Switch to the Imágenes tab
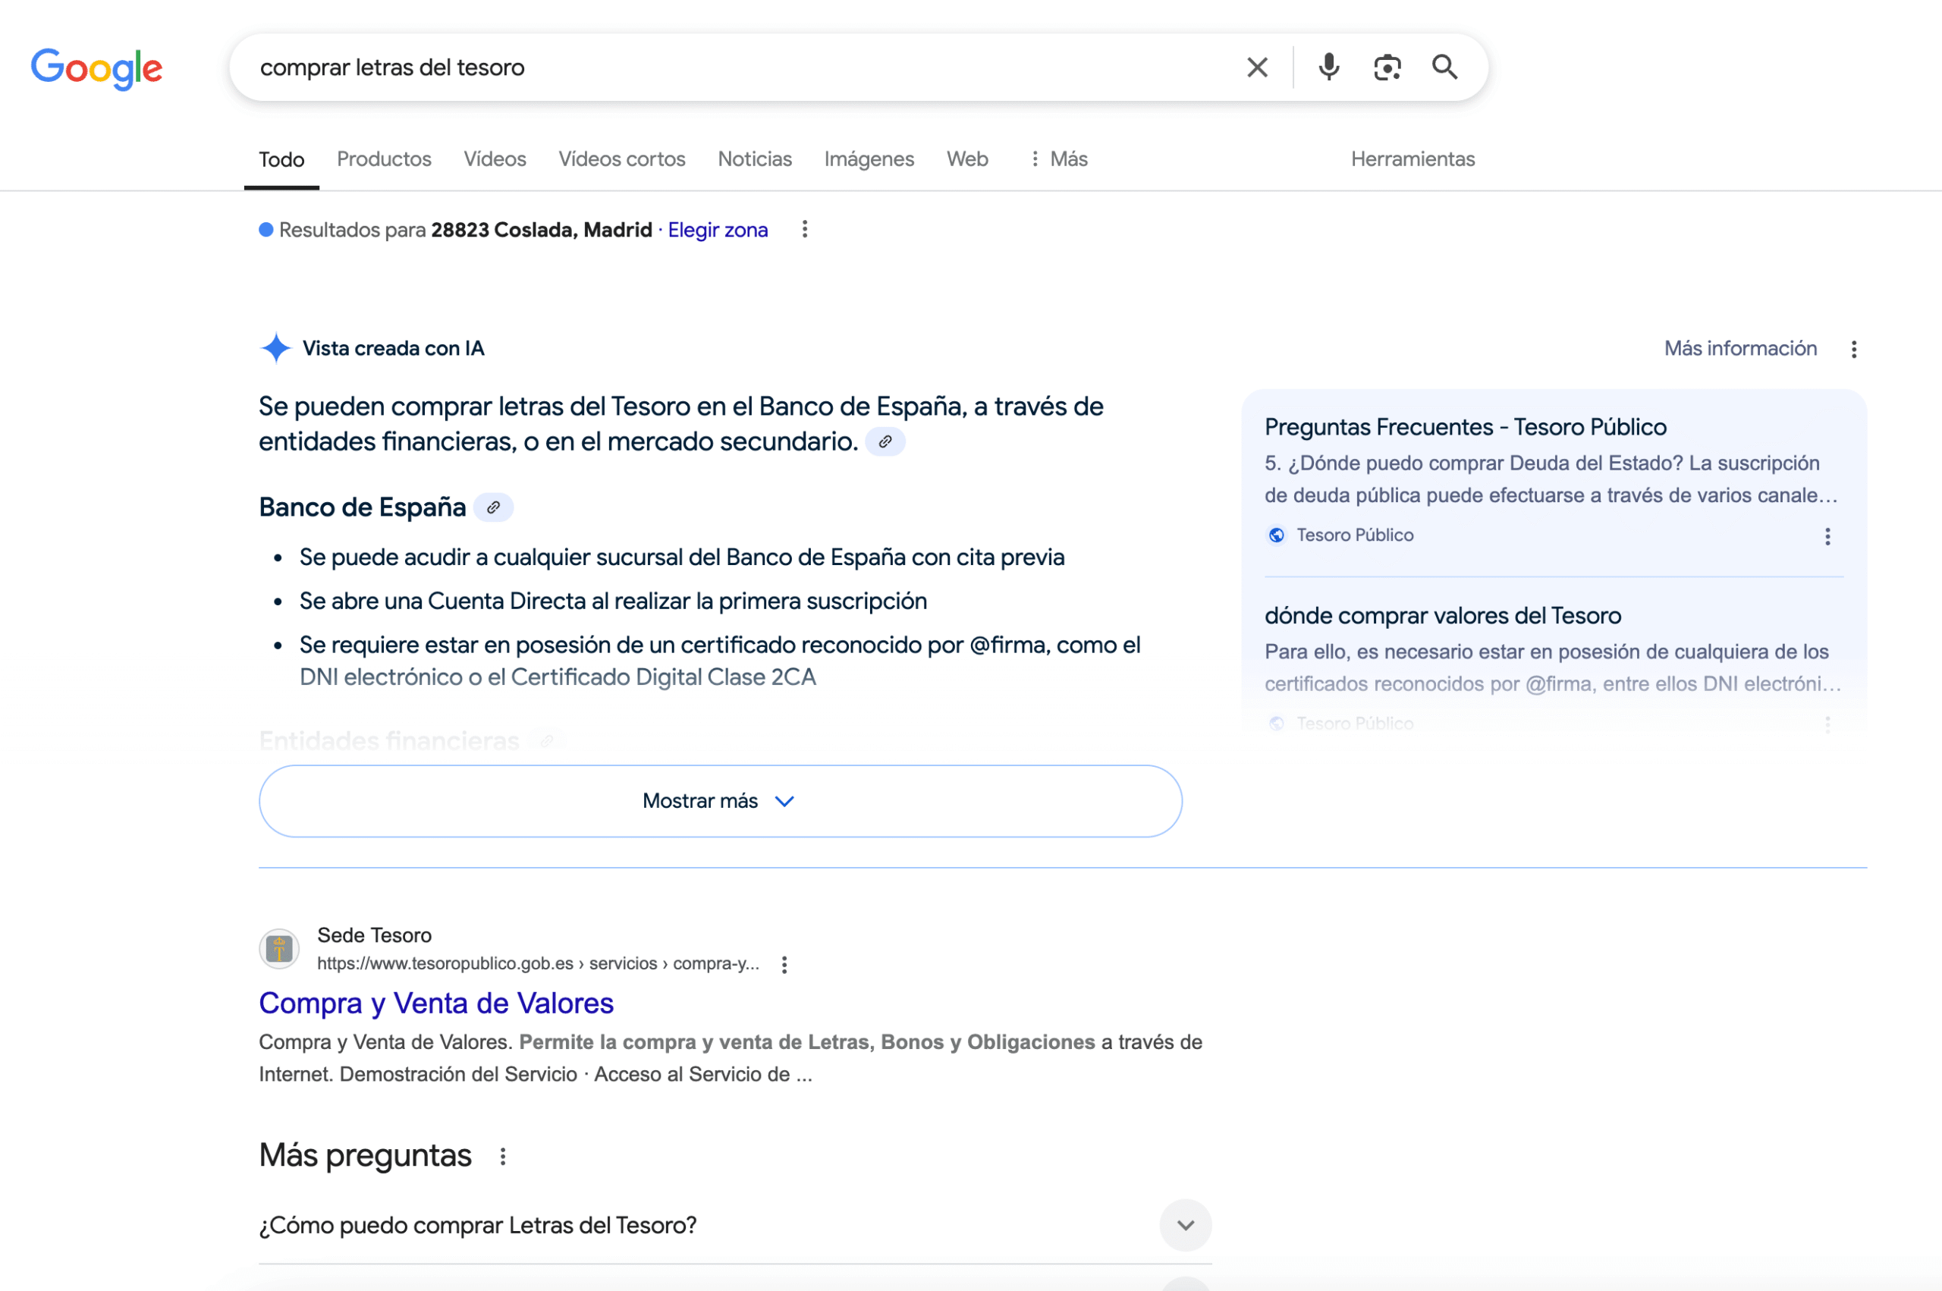This screenshot has width=1942, height=1291. [x=869, y=159]
